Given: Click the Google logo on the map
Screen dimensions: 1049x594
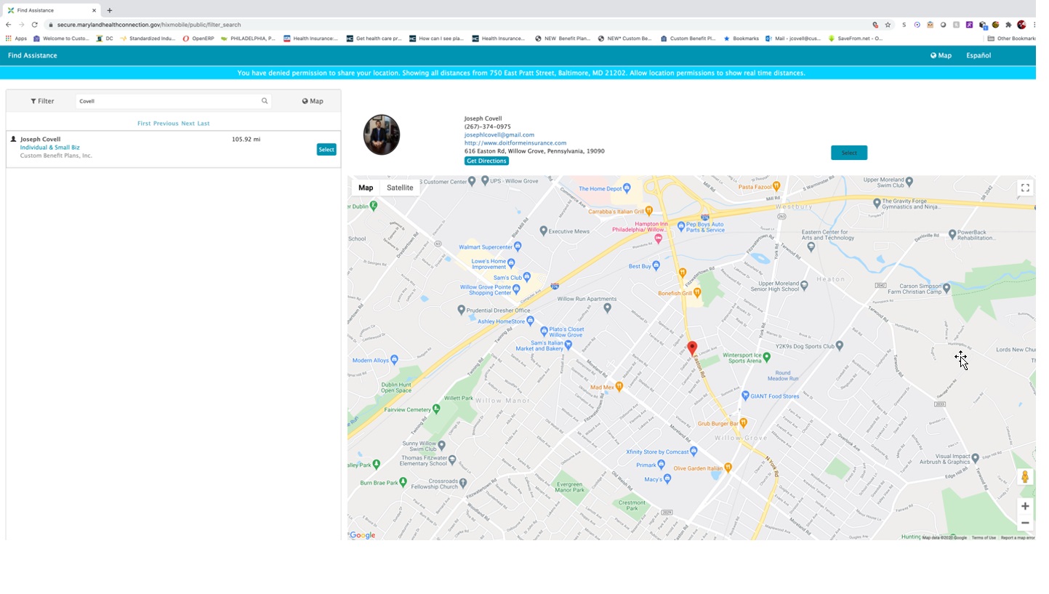Looking at the screenshot, I should [363, 535].
